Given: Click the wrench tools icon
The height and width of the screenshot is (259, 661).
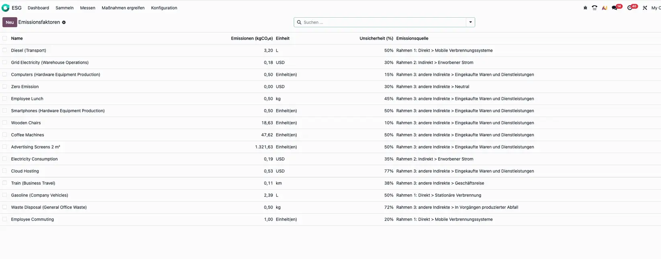Looking at the screenshot, I should point(645,8).
